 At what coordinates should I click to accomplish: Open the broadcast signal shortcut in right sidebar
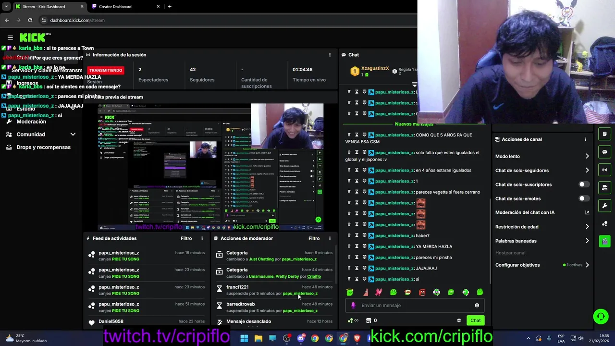tap(604, 170)
